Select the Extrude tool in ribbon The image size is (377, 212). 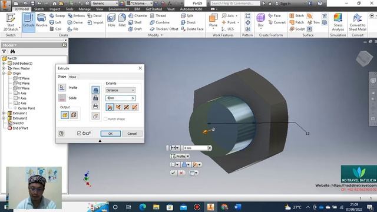point(29,22)
